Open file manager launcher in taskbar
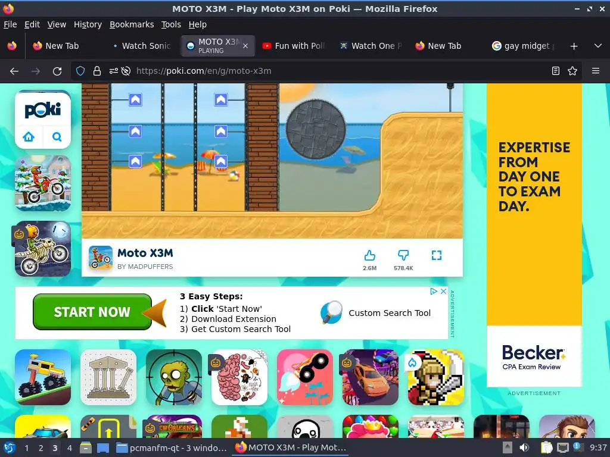 point(86,447)
